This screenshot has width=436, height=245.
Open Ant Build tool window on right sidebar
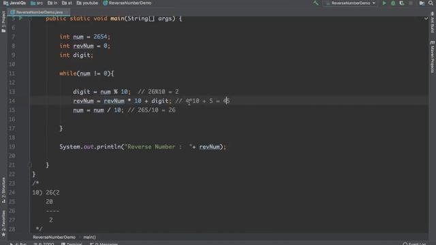click(433, 22)
